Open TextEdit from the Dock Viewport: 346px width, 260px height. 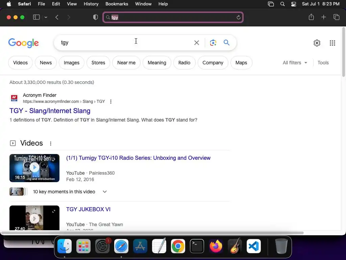tap(159, 246)
